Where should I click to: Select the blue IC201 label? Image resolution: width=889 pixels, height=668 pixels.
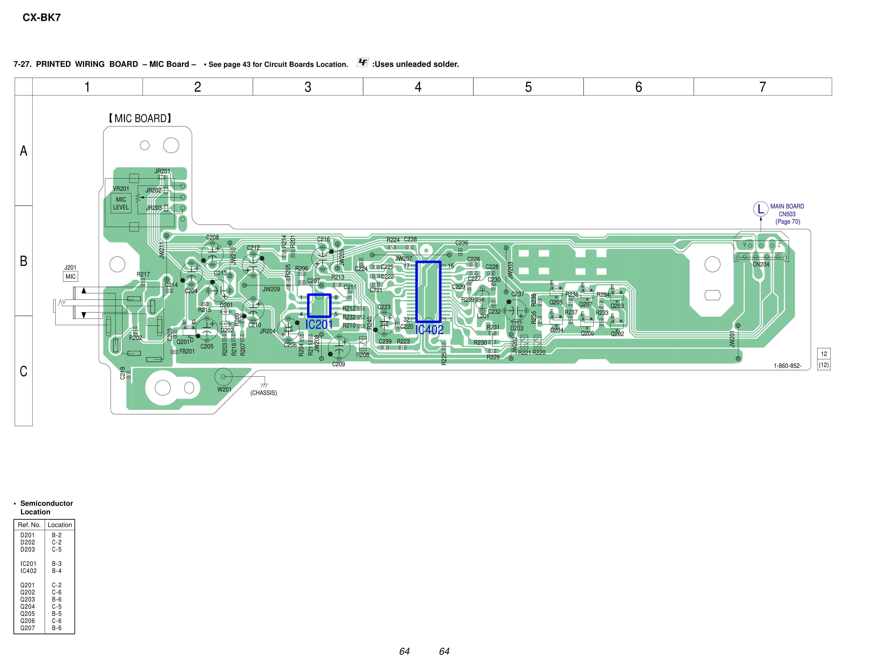[x=319, y=324]
